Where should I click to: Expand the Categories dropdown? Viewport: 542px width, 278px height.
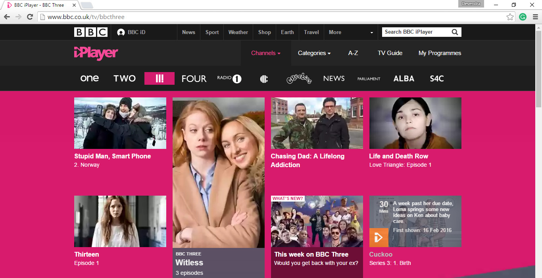point(314,53)
